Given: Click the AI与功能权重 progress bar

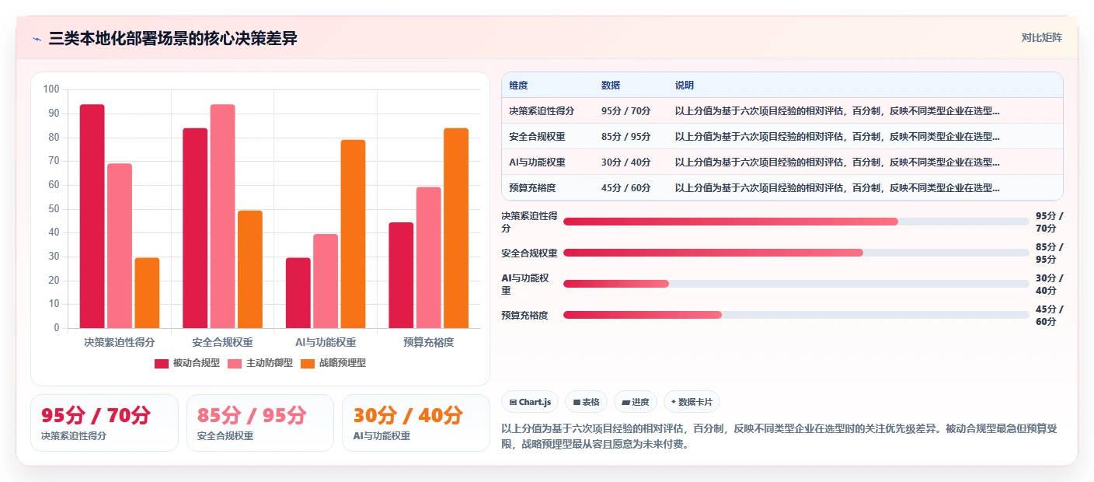Looking at the screenshot, I should tap(796, 284).
